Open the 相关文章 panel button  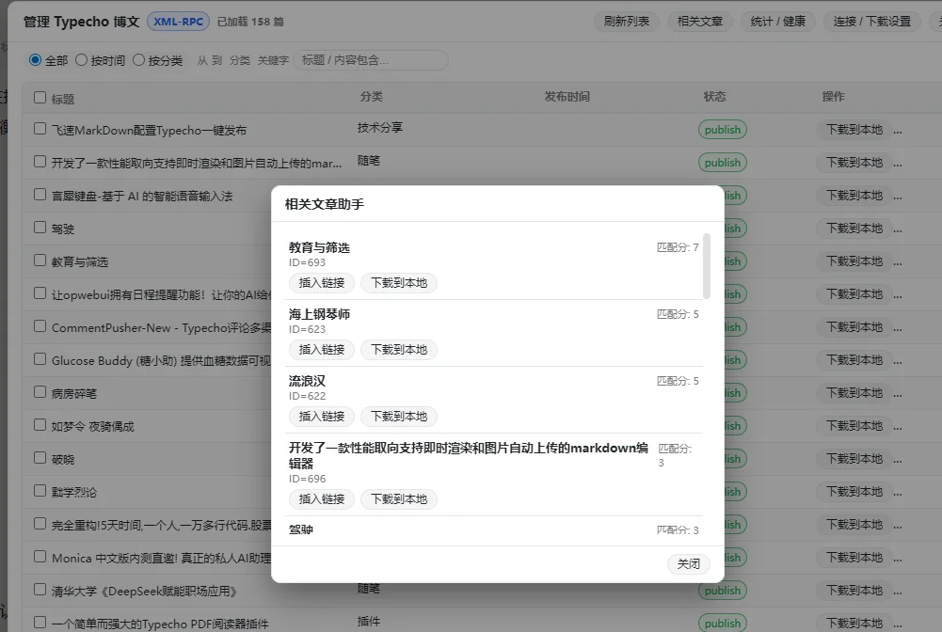[699, 21]
